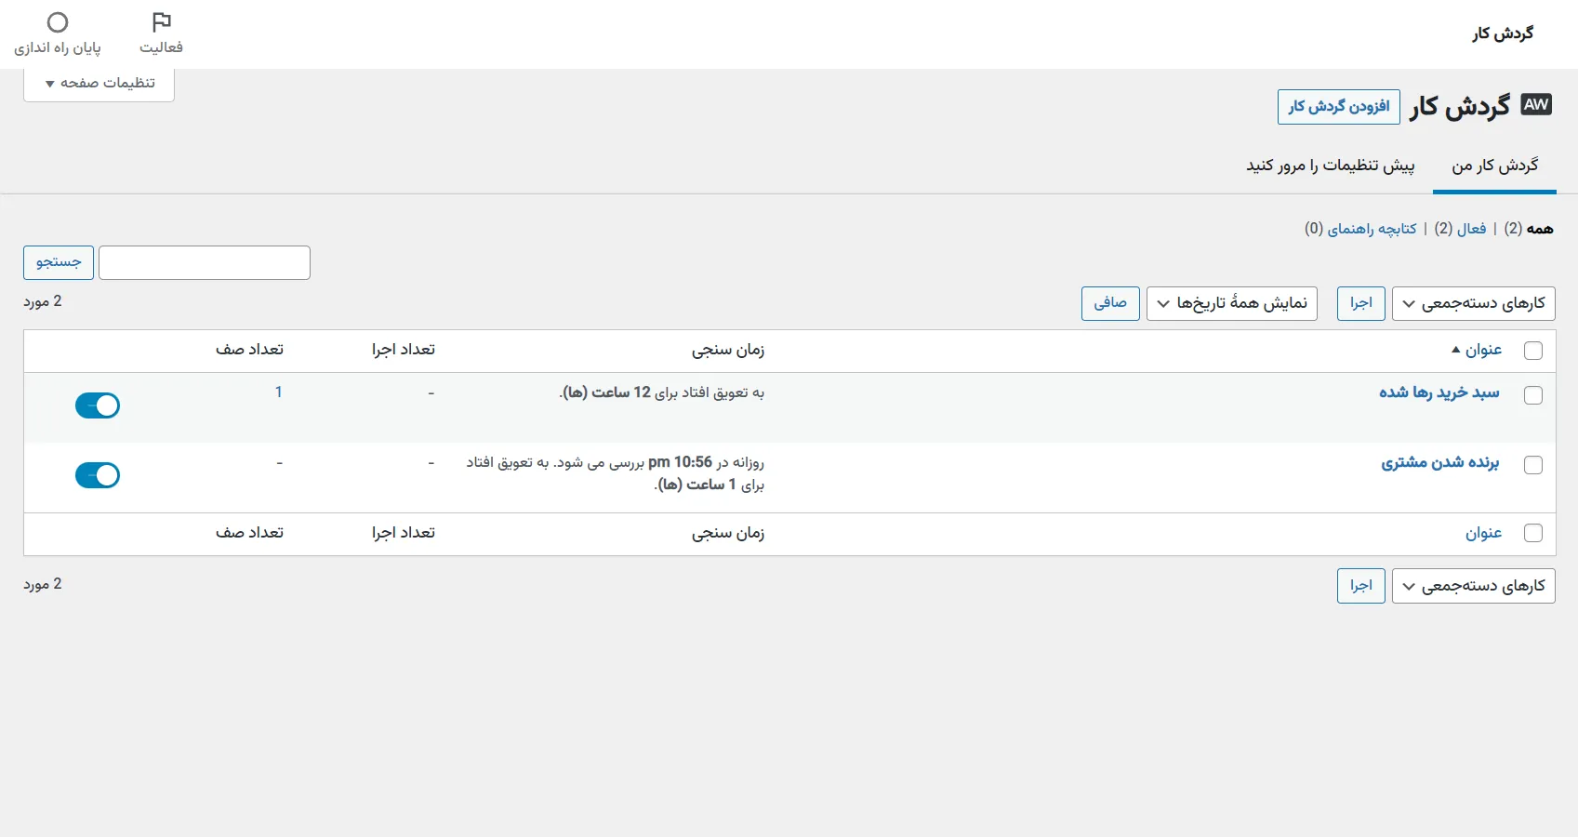Click the bottom اجرا apply button
The image size is (1578, 837).
pos(1361,586)
